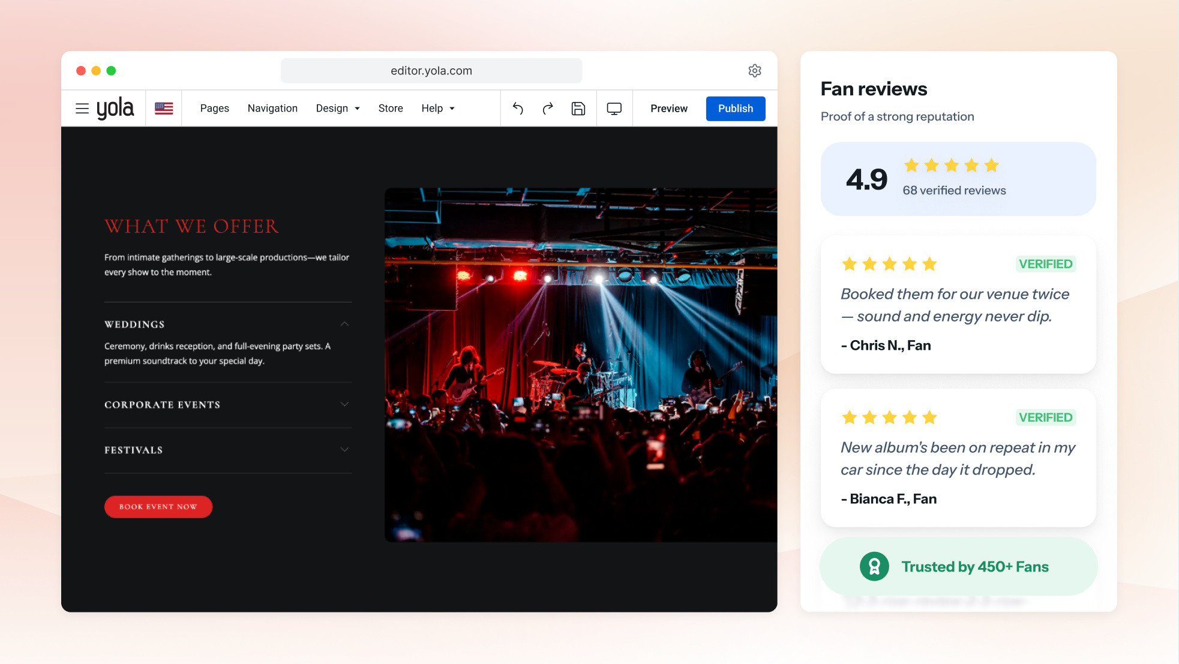Viewport: 1179px width, 664px height.
Task: Publish the site
Action: click(x=736, y=109)
